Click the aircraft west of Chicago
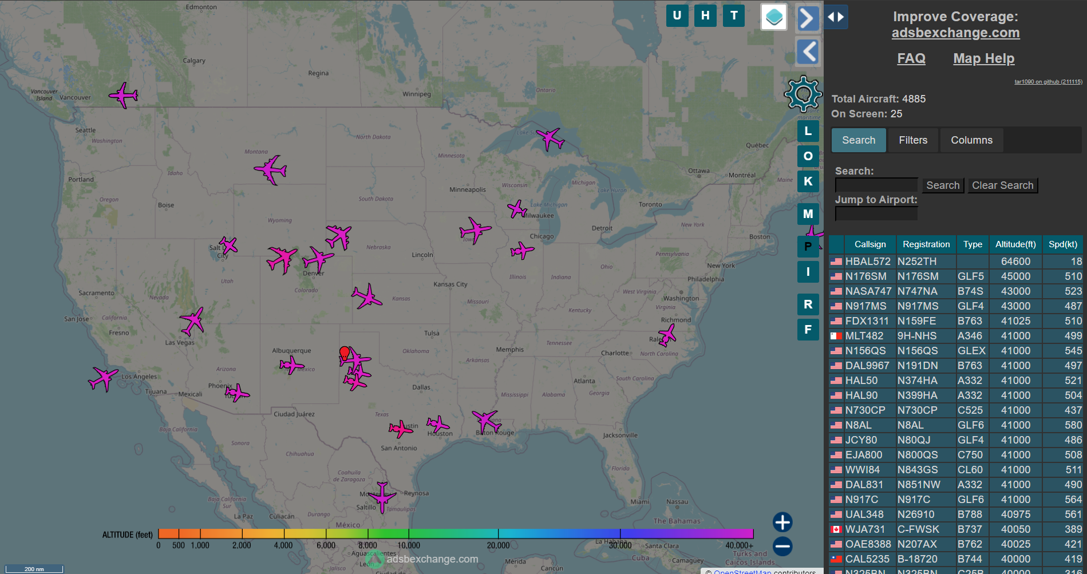Image resolution: width=1087 pixels, height=574 pixels. coord(522,250)
